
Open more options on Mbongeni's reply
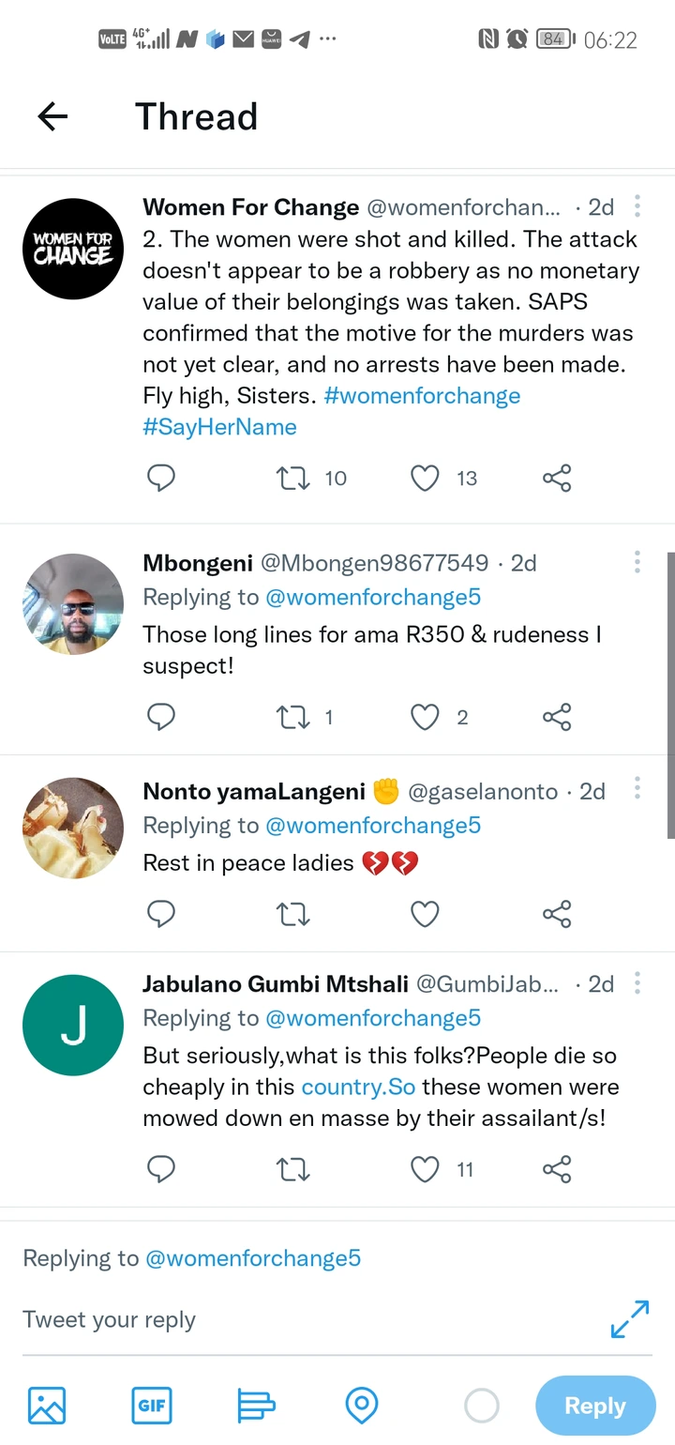click(637, 563)
